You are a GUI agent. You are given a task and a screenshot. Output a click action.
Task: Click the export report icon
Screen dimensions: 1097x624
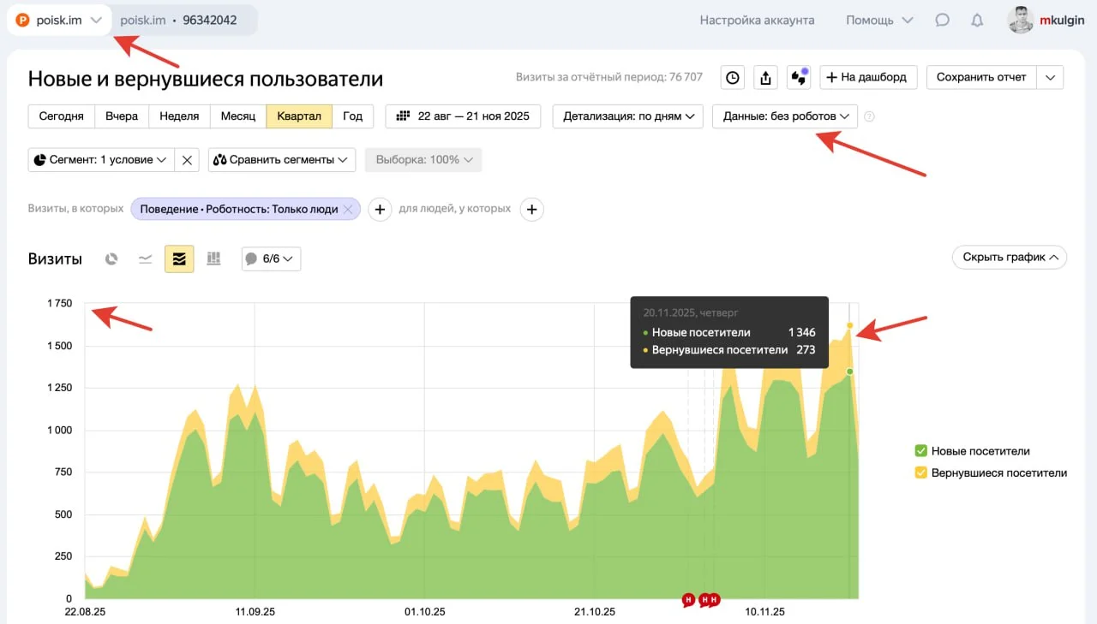pyautogui.click(x=765, y=78)
